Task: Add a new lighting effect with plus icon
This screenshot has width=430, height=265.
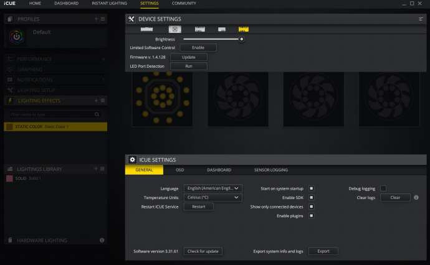Action: click(96, 101)
